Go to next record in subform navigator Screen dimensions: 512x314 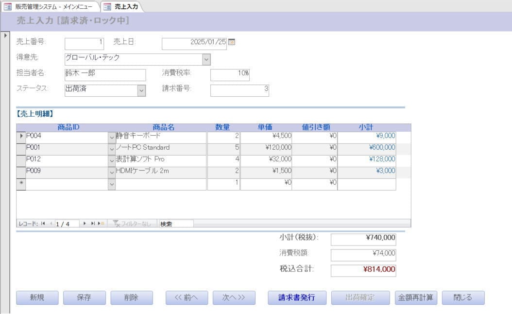84,224
